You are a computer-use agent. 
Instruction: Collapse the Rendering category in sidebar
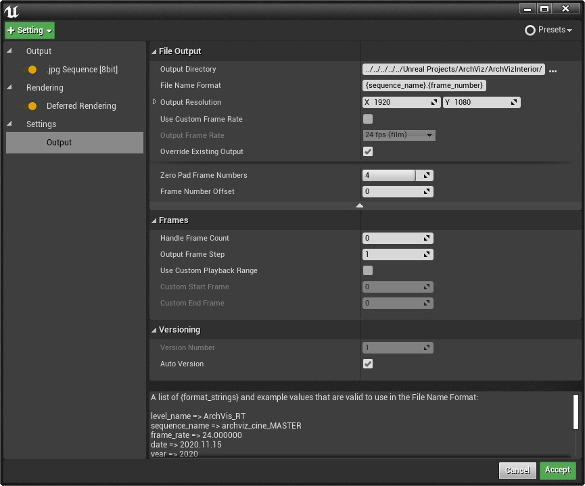click(x=9, y=88)
